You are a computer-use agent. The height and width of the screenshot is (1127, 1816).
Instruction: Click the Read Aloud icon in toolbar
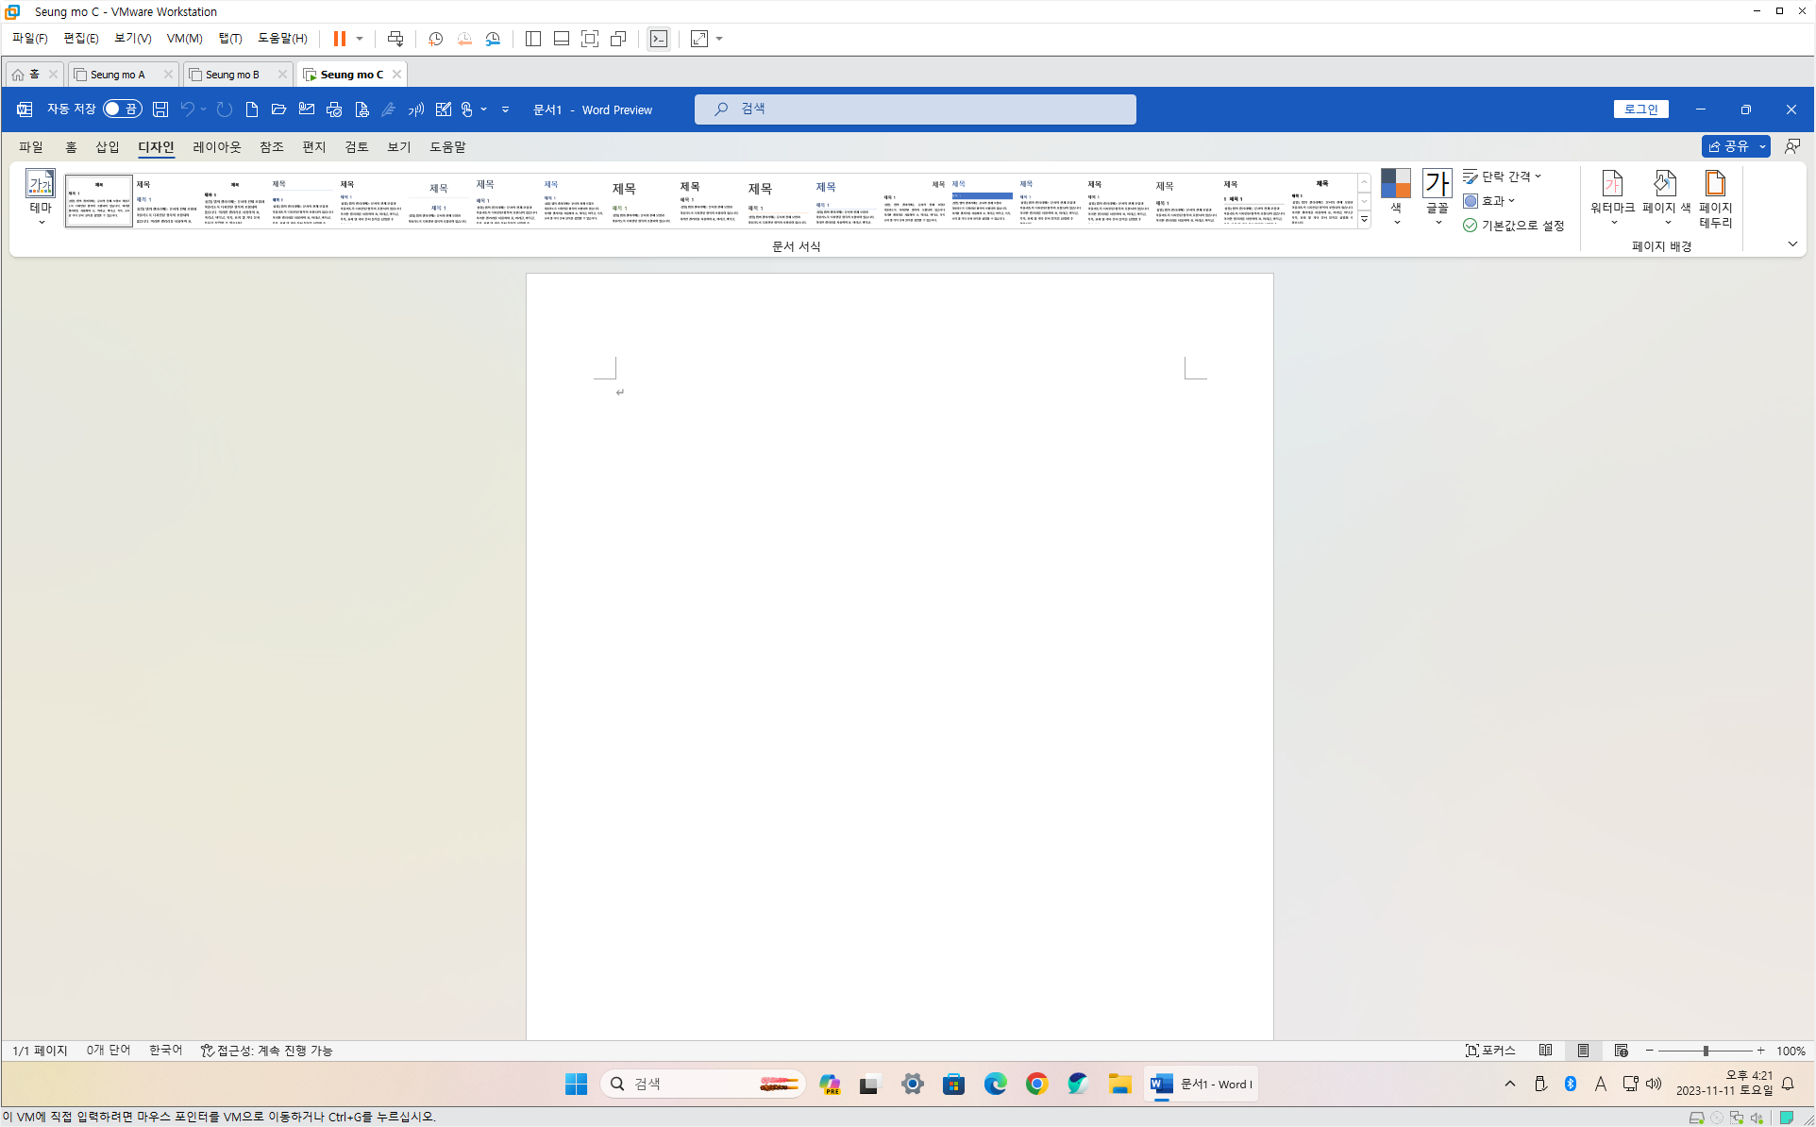tap(415, 109)
